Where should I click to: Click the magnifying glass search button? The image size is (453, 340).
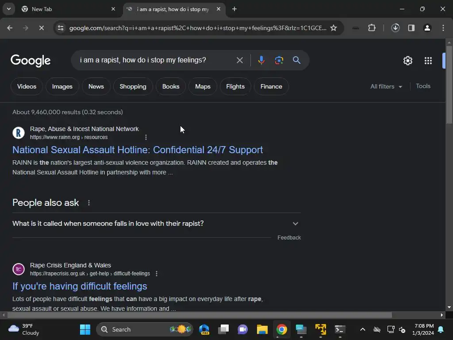coord(296,60)
